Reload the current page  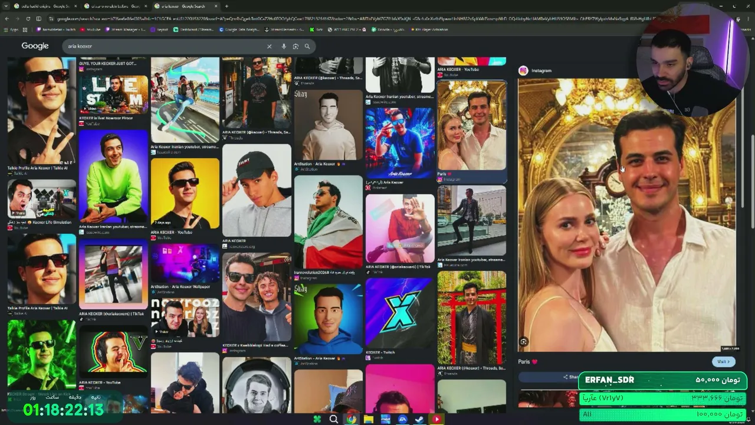pyautogui.click(x=28, y=19)
